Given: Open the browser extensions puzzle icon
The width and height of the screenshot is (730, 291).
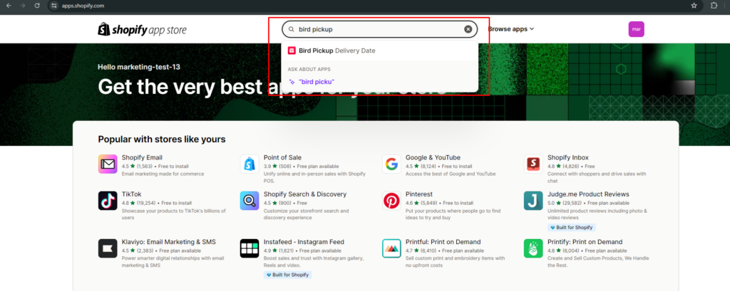Looking at the screenshot, I should [x=714, y=6].
